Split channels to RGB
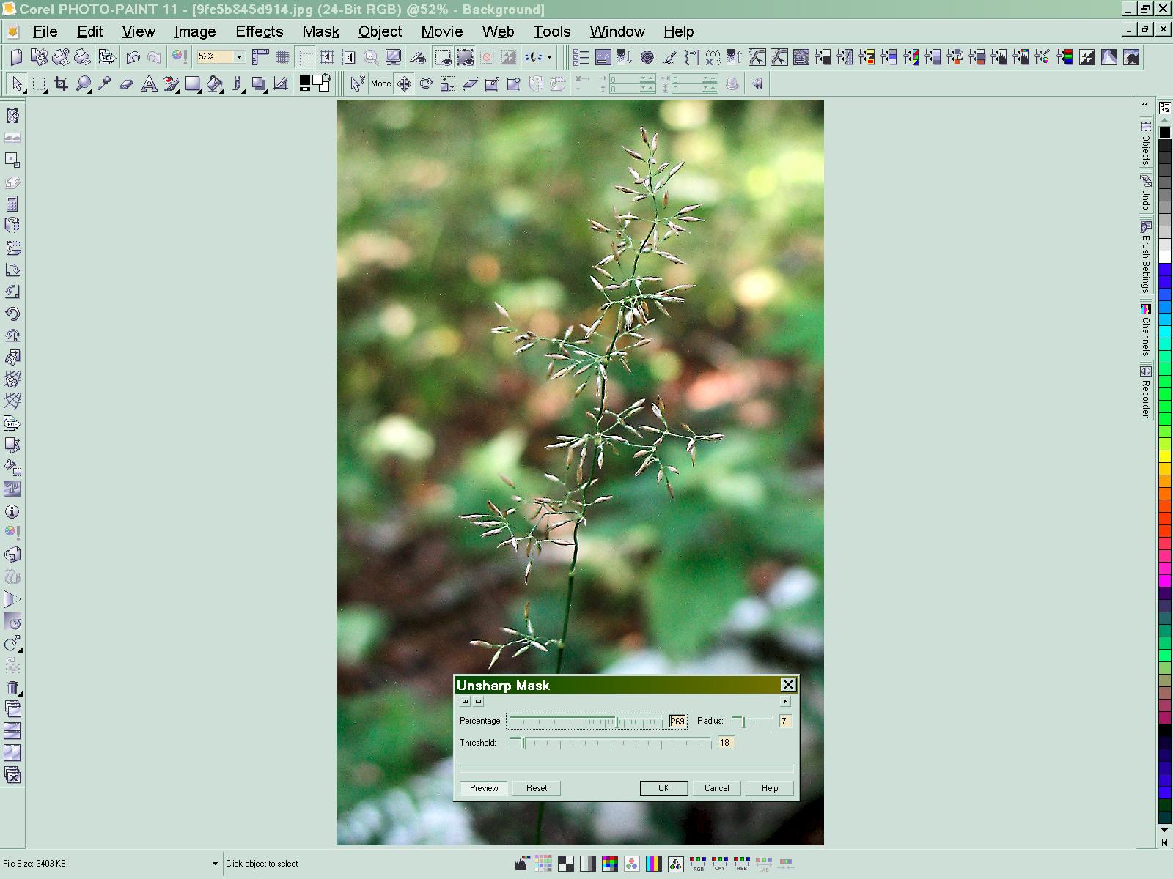Image resolution: width=1173 pixels, height=879 pixels. point(698,864)
